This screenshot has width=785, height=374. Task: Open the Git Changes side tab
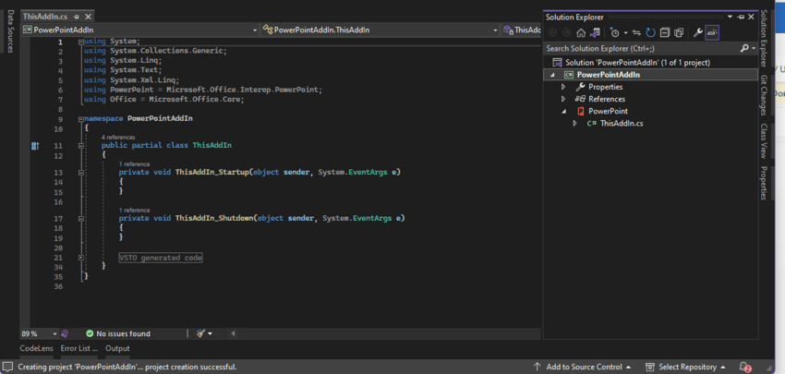pyautogui.click(x=763, y=94)
